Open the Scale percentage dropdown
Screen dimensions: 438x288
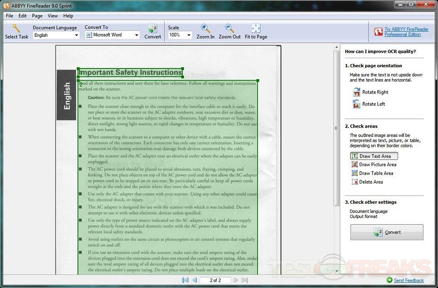(180, 35)
